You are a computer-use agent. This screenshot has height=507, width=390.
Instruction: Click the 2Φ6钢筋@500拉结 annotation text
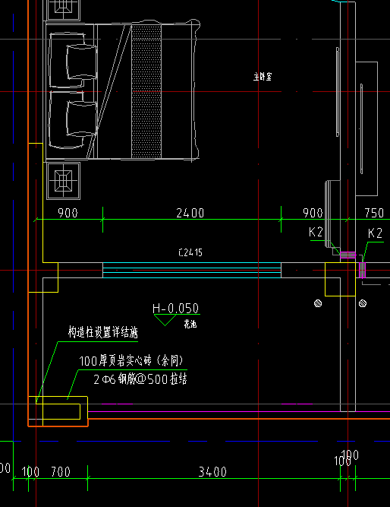click(140, 379)
